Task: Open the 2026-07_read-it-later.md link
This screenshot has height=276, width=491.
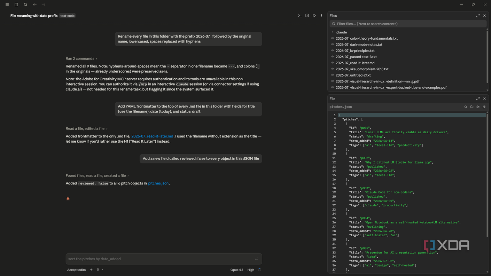Action: pyautogui.click(x=152, y=136)
